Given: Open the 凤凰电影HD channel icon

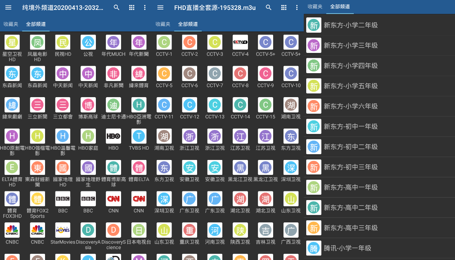Looking at the screenshot, I should 37,43.
